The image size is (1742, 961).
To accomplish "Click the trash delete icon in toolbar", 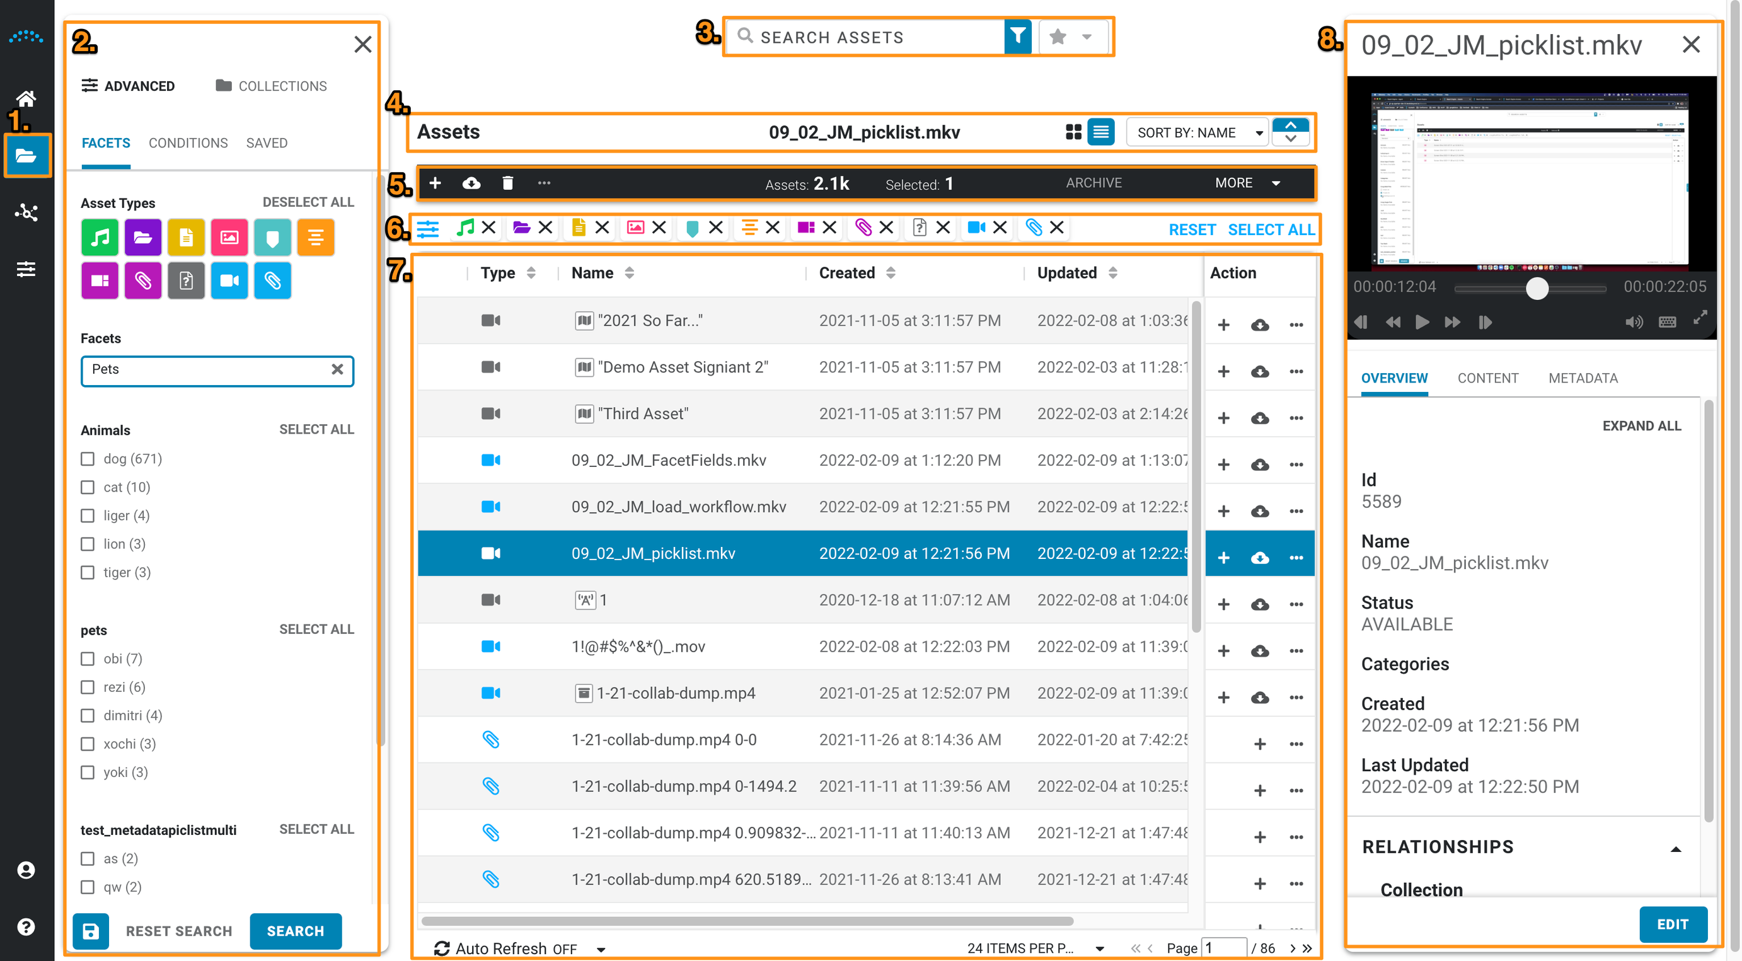I will coord(507,183).
